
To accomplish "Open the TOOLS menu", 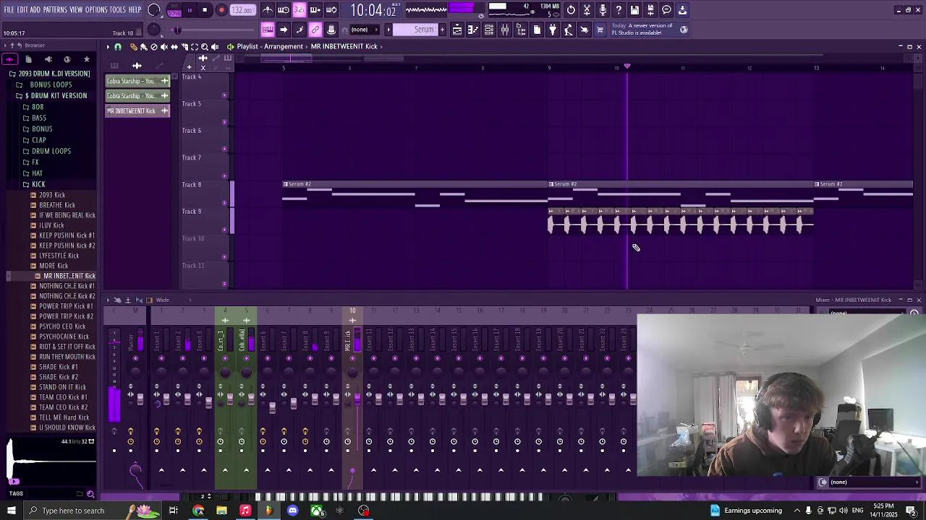I will 118,10.
